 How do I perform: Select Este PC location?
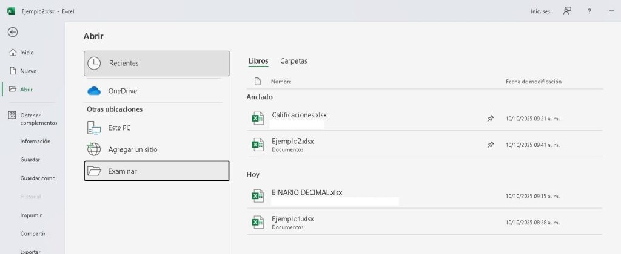(x=156, y=128)
